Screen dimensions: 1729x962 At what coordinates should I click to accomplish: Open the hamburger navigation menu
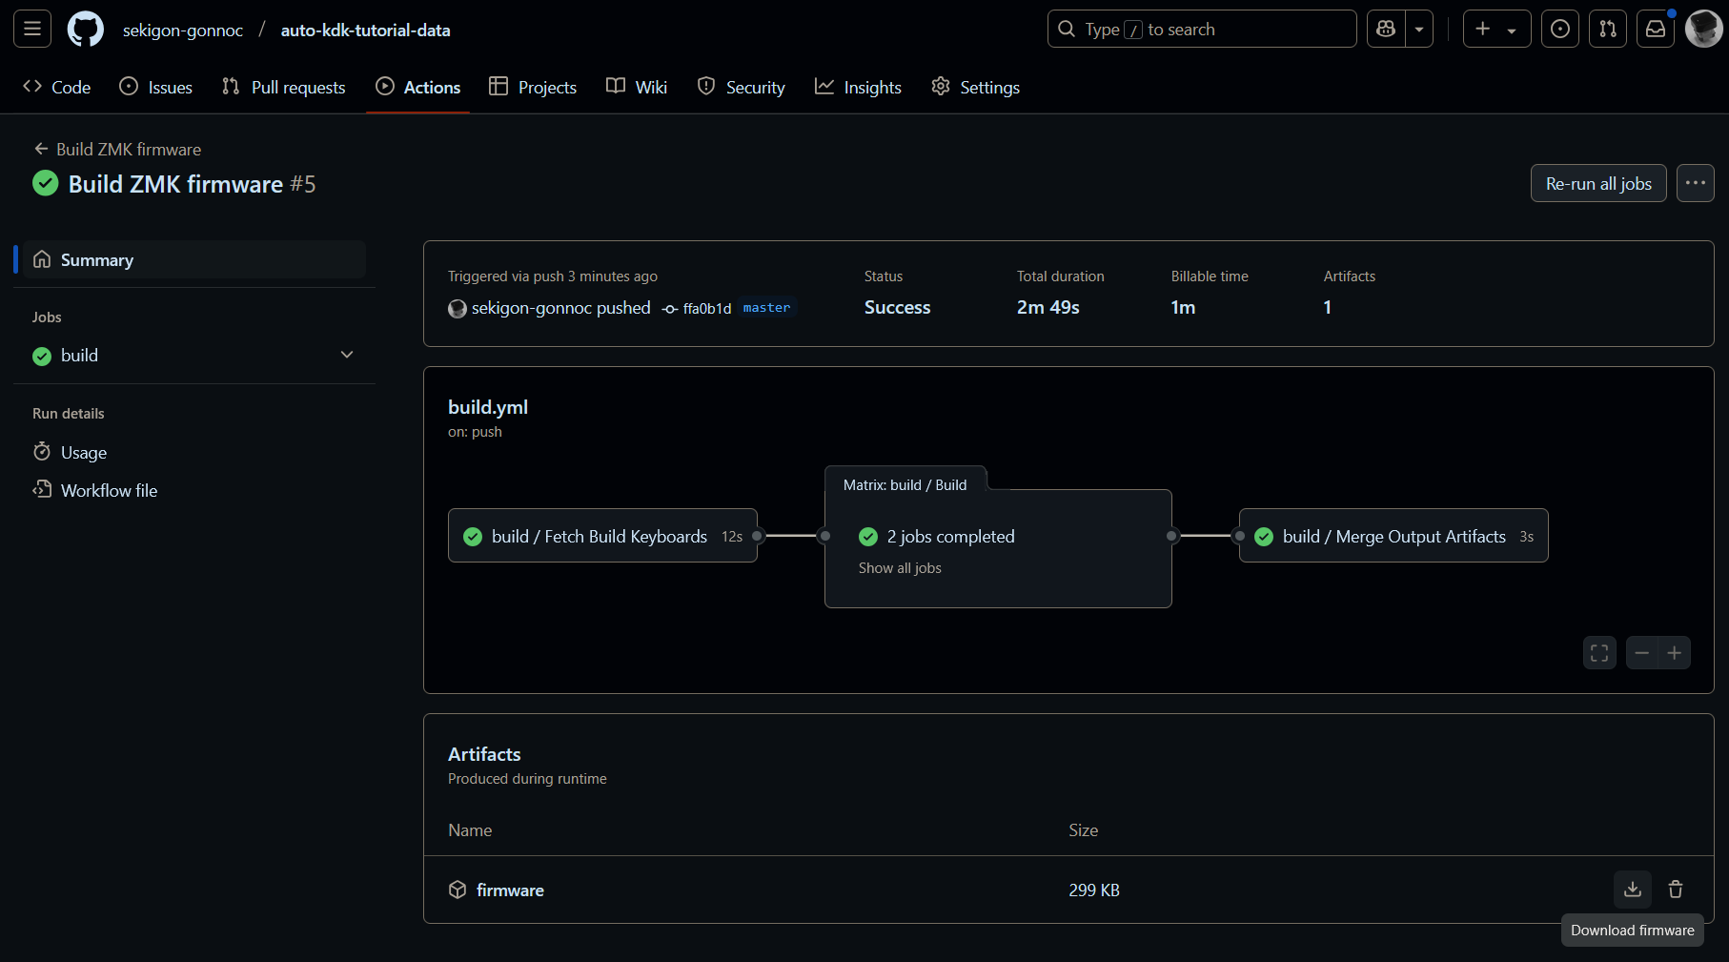point(32,30)
